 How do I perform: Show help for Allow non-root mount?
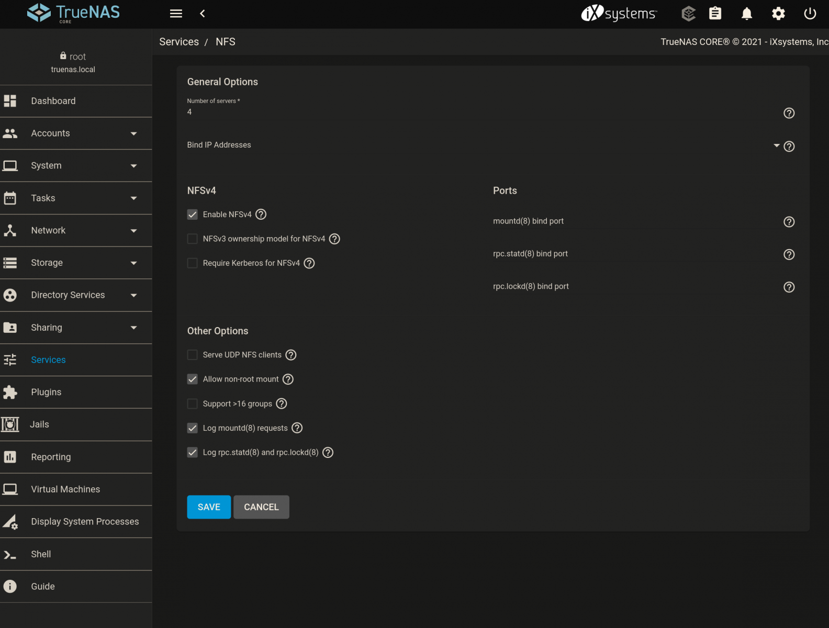click(x=288, y=379)
